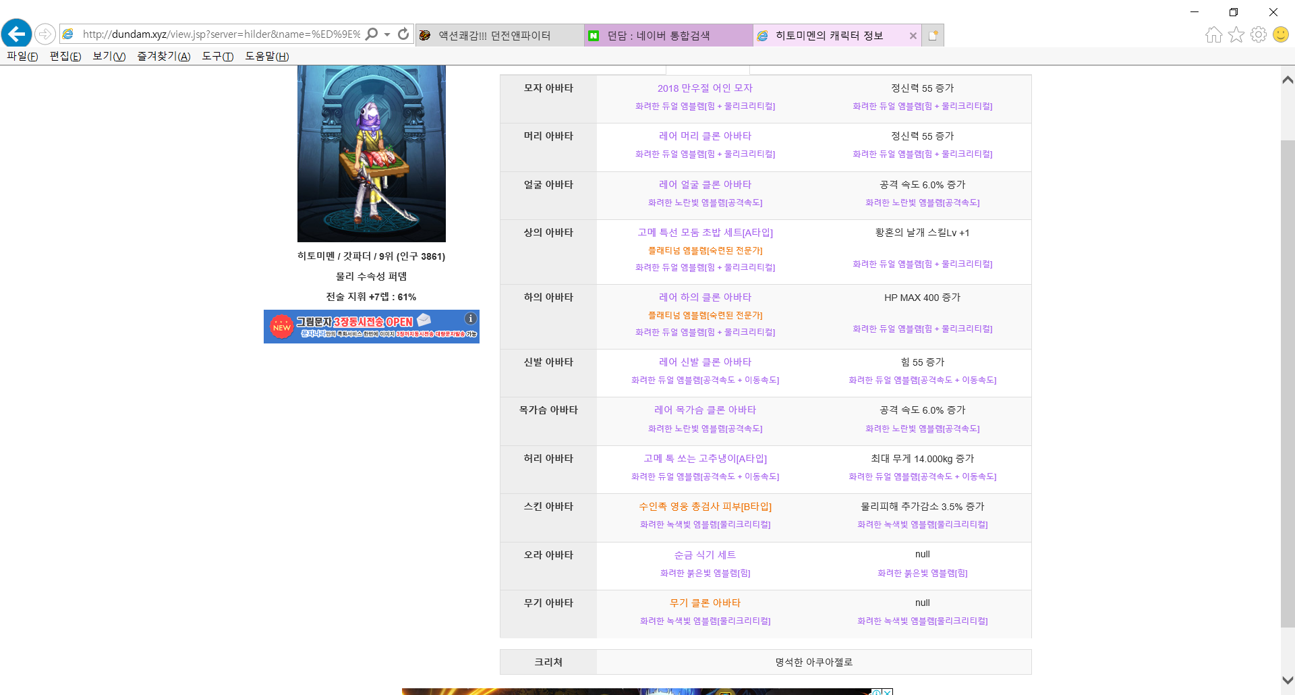This screenshot has width=1295, height=695.
Task: Click the search magnifier icon in address bar
Action: click(x=372, y=34)
